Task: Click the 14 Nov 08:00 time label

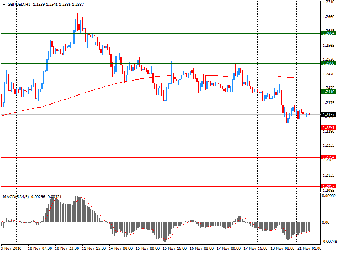Action: (x=120, y=248)
